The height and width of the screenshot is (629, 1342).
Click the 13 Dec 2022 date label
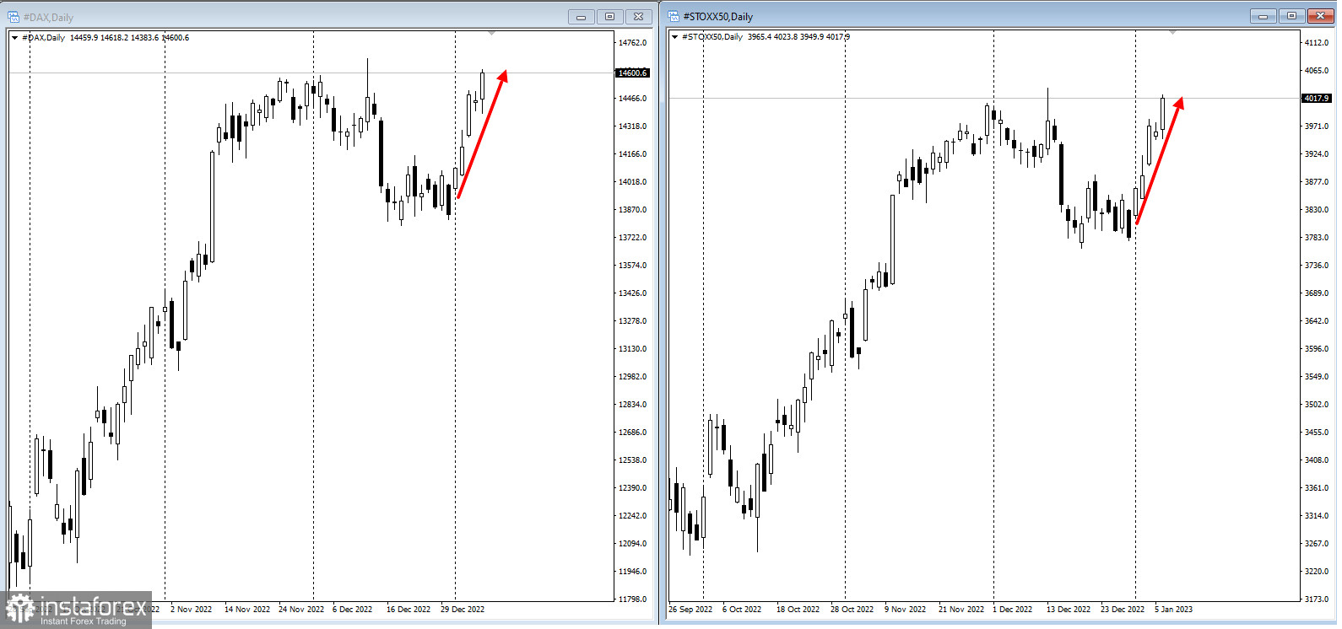[1069, 610]
